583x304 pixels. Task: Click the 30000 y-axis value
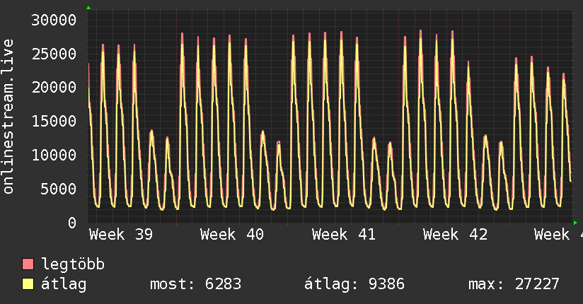54,20
